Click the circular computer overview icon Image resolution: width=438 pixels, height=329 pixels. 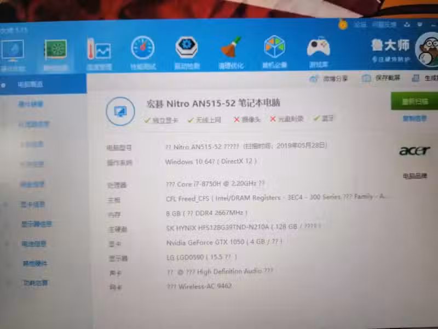pyautogui.click(x=120, y=111)
